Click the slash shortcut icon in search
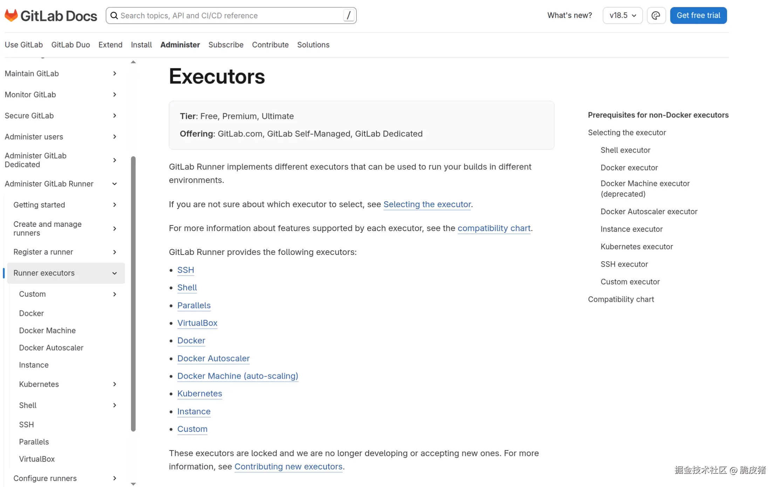778x487 pixels. tap(348, 15)
